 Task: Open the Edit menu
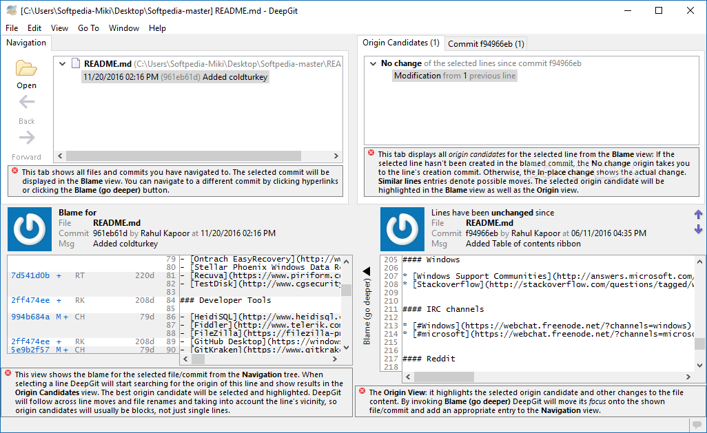click(34, 28)
